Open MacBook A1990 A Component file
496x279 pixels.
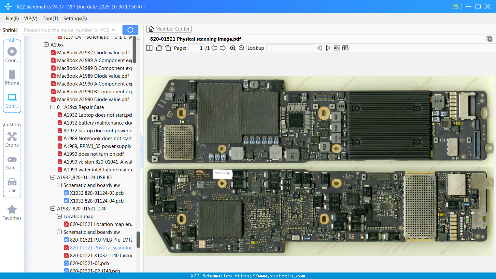tap(92, 84)
